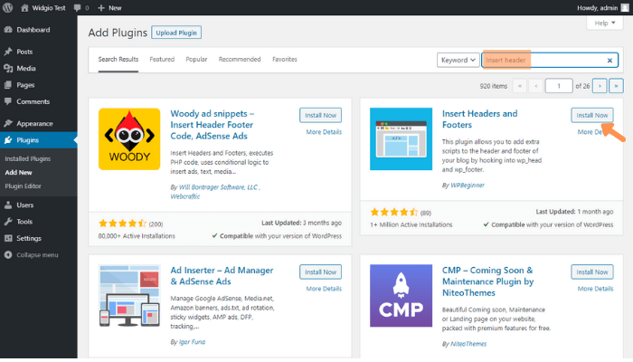
Task: Switch to Favorites tab
Action: click(x=285, y=60)
